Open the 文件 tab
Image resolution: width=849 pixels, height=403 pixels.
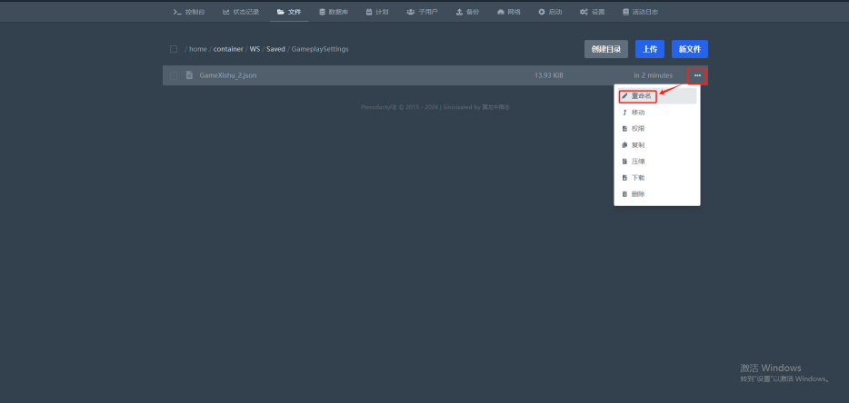(289, 12)
